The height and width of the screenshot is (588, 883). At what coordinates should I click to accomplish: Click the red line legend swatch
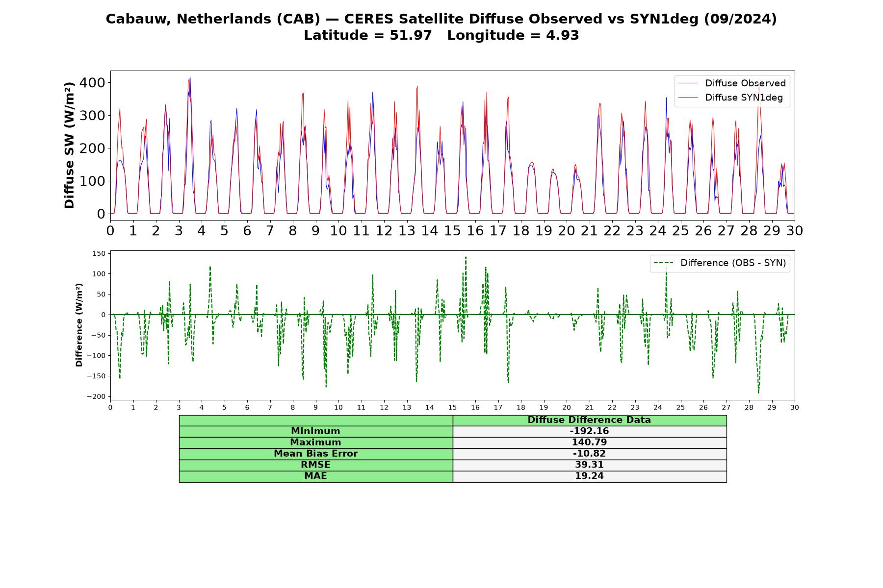[x=688, y=98]
